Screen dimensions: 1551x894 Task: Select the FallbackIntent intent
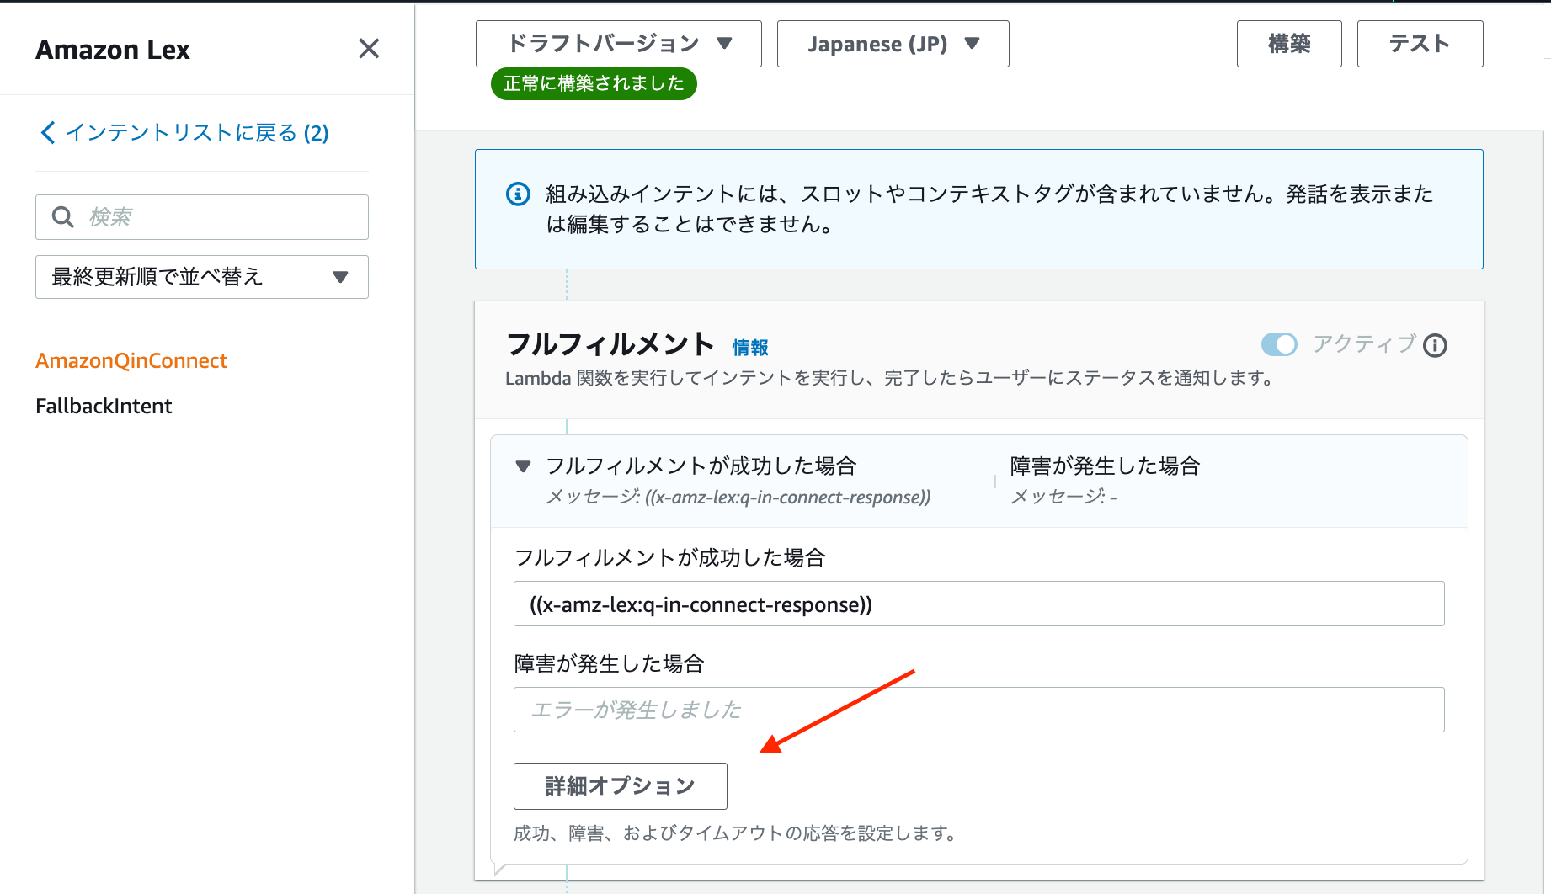pos(104,407)
